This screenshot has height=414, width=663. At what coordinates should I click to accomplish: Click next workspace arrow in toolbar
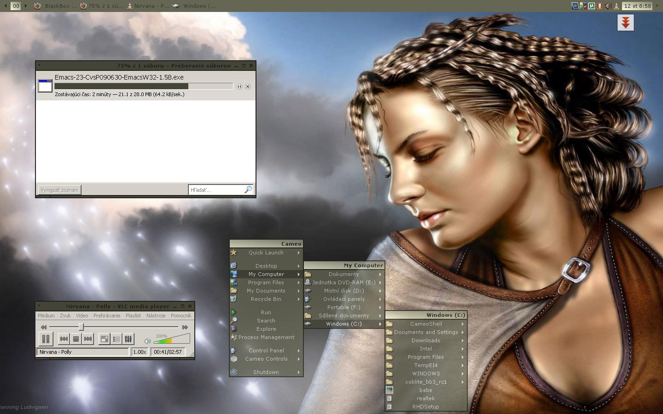25,6
